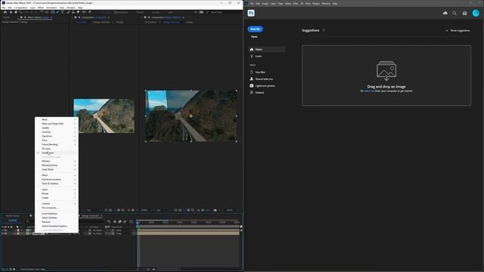Viewport: 484px width, 272px height.
Task: Choose Pre-compose from the context menu
Action: pyautogui.click(x=57, y=208)
